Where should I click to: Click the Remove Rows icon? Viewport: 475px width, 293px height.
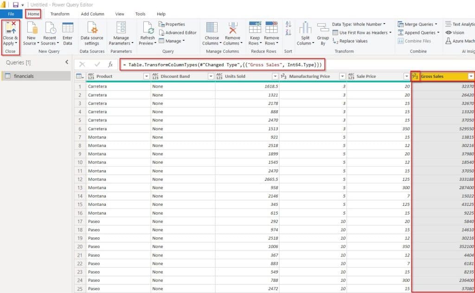(271, 27)
